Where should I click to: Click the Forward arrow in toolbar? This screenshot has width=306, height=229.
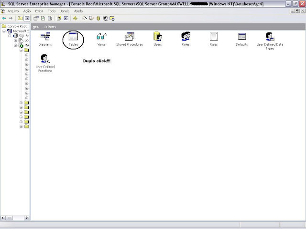click(11, 18)
